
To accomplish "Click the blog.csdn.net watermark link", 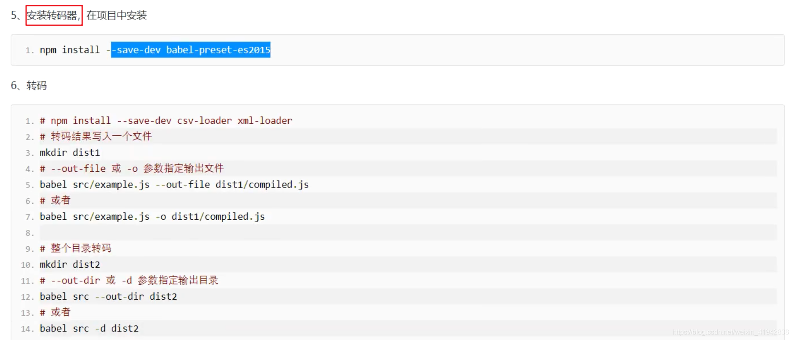I will click(x=730, y=332).
